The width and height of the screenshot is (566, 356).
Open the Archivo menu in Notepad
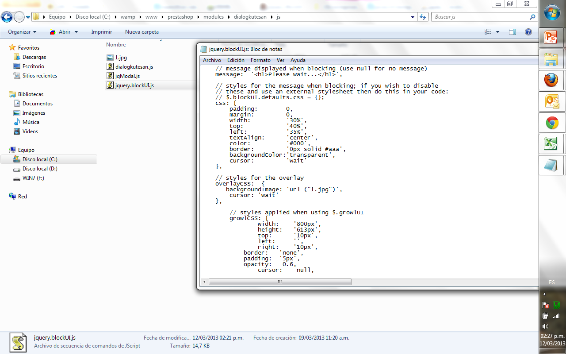click(212, 60)
